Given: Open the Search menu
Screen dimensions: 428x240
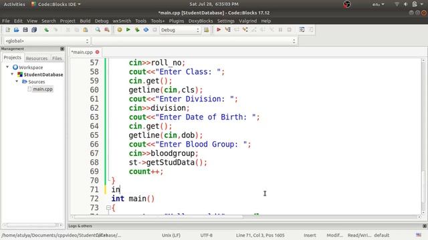Looking at the screenshot, I should click(x=49, y=21).
